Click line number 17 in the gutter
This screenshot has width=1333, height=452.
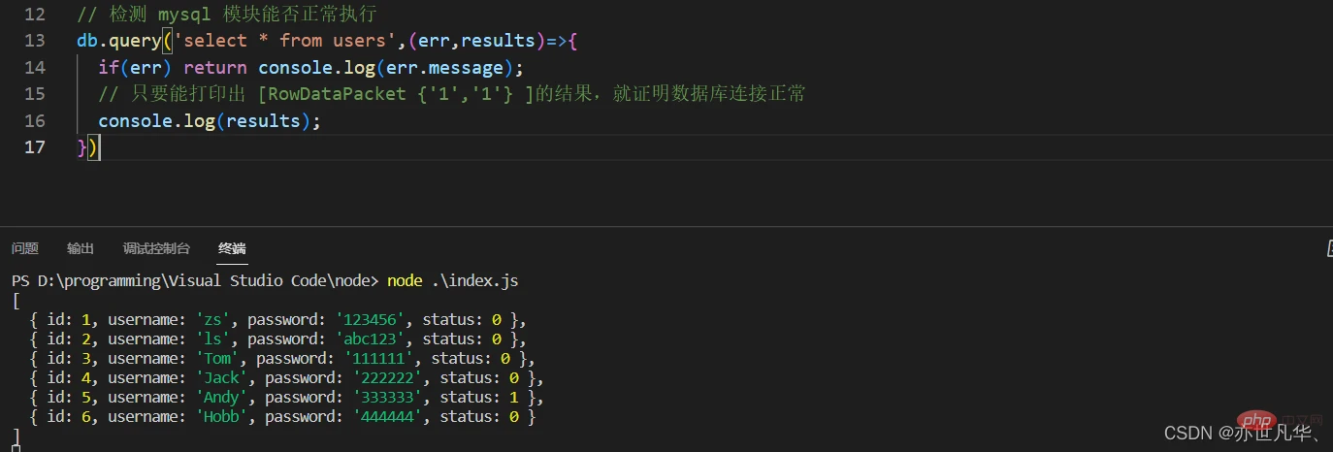(x=34, y=147)
